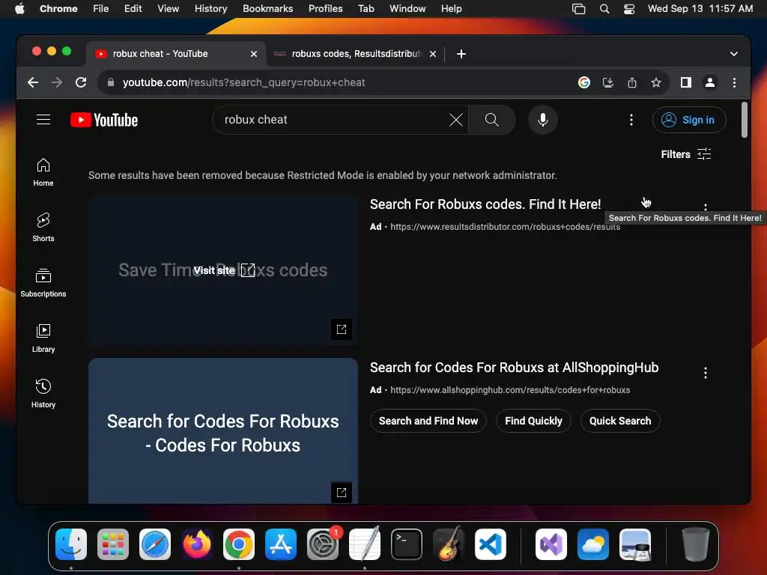Click the browser forward arrow
767x575 pixels.
click(x=57, y=82)
